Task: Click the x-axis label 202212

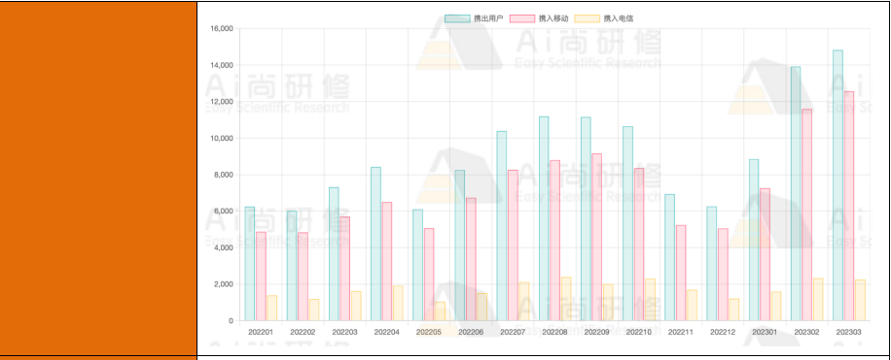Action: 723,332
